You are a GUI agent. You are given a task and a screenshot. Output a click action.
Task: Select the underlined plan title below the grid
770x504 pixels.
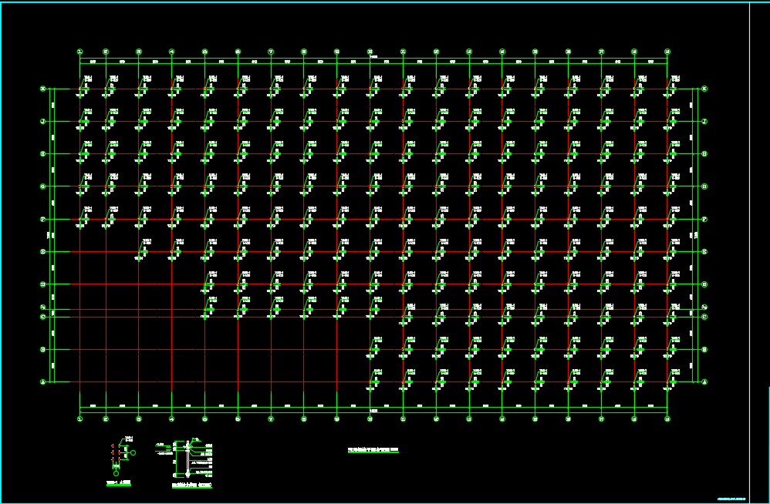point(373,449)
